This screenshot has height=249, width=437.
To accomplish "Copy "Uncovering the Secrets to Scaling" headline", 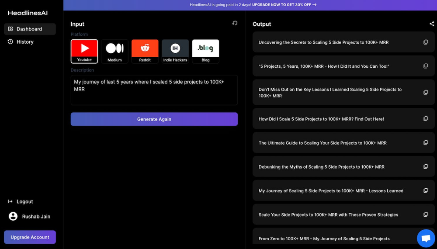I will tap(426, 42).
